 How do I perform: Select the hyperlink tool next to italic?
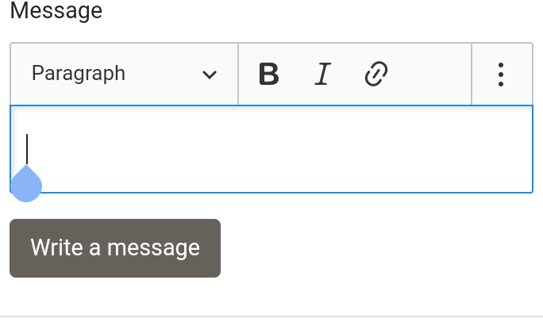tap(375, 75)
